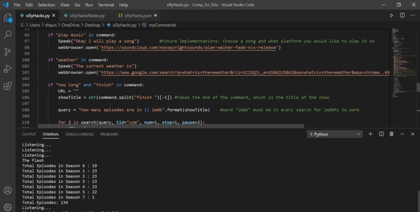420x212 pixels.
Task: Switch to the PROBLEMS panel tab
Action: [109, 134]
